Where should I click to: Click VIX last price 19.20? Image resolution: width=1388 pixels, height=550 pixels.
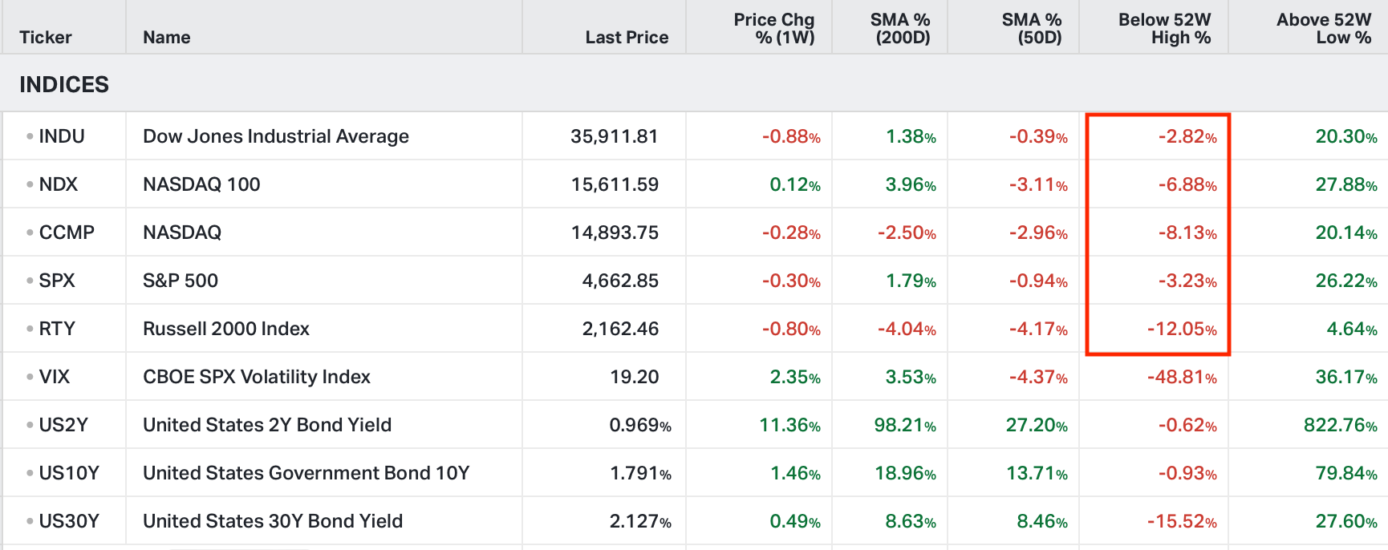tap(635, 377)
